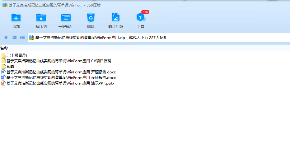Click the window title text ending in 360压缩
The height and width of the screenshot is (153, 290).
tap(54, 5)
